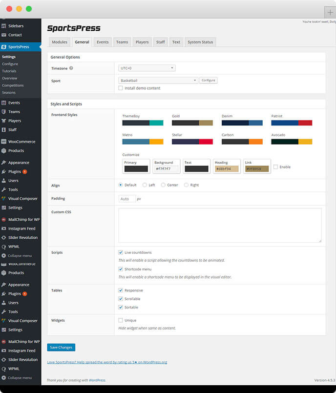Open the Timezone dropdown
Viewport: 336px width, 393px height.
coord(147,68)
